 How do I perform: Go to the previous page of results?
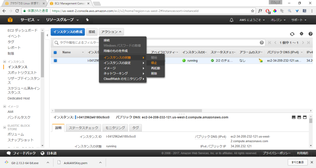point(275,42)
